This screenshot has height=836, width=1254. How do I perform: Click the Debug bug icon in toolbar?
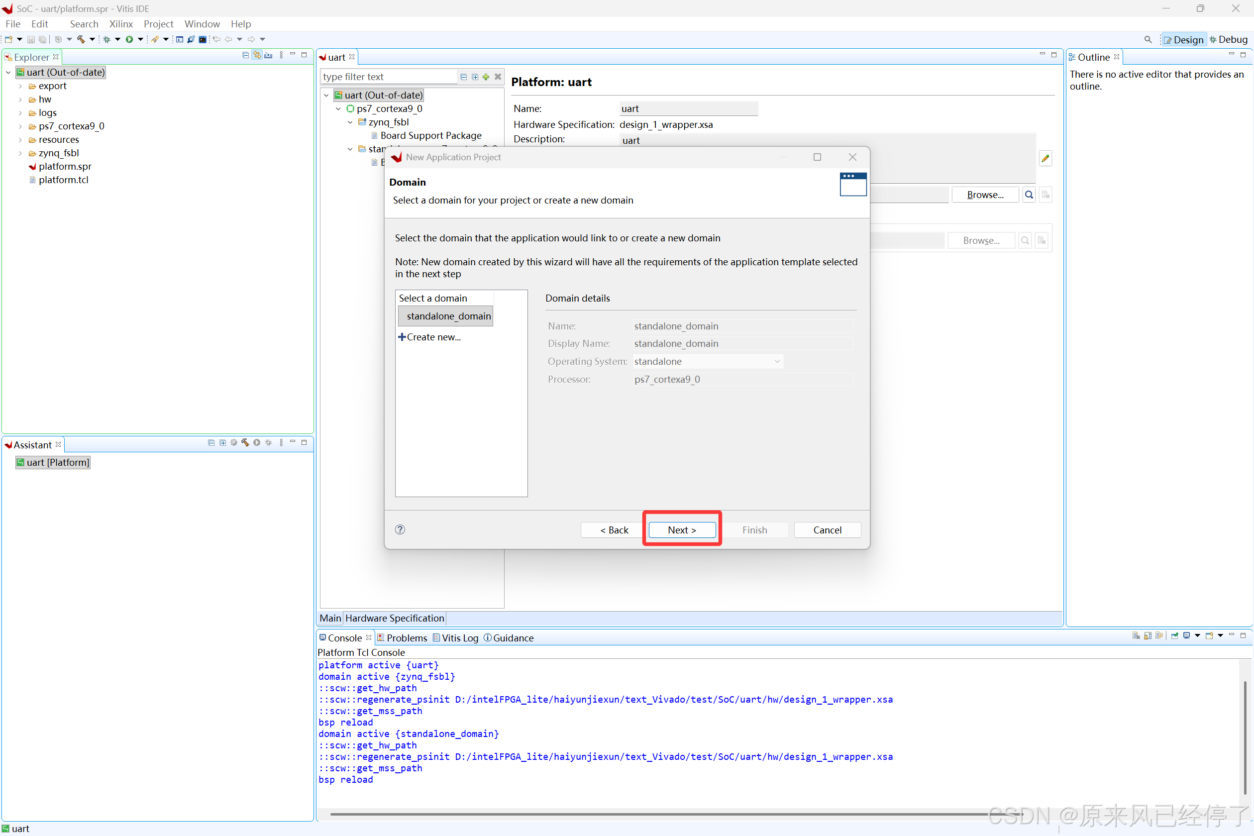pos(106,39)
